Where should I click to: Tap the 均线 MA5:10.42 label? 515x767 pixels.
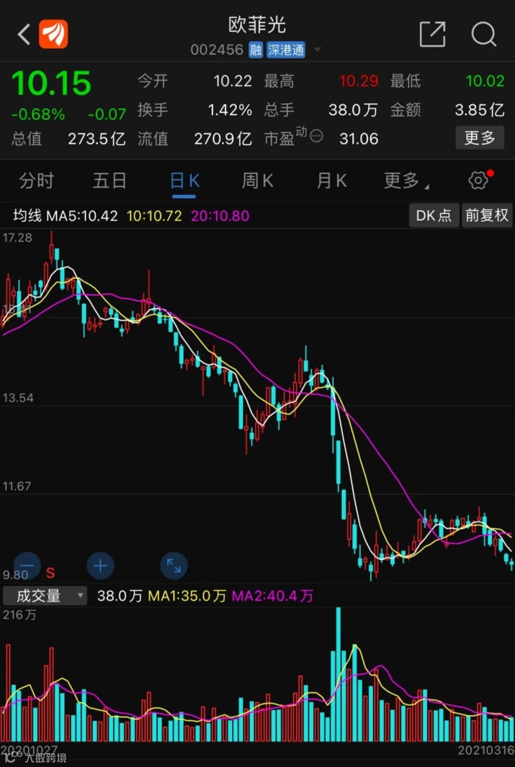65,216
